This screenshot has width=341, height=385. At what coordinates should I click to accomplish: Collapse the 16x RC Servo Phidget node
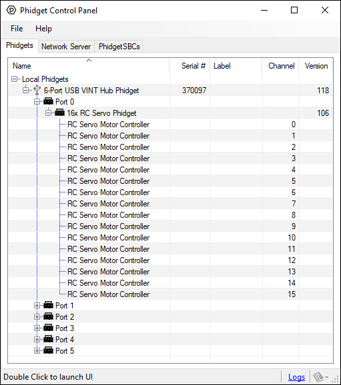pos(49,113)
